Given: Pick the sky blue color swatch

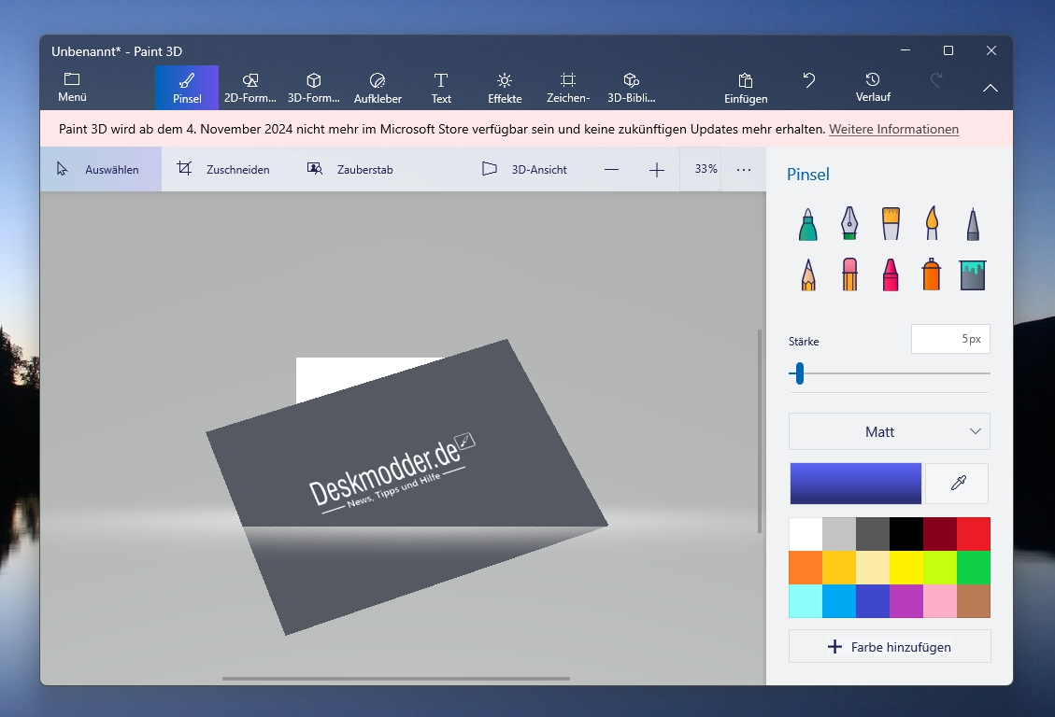Looking at the screenshot, I should [x=840, y=600].
